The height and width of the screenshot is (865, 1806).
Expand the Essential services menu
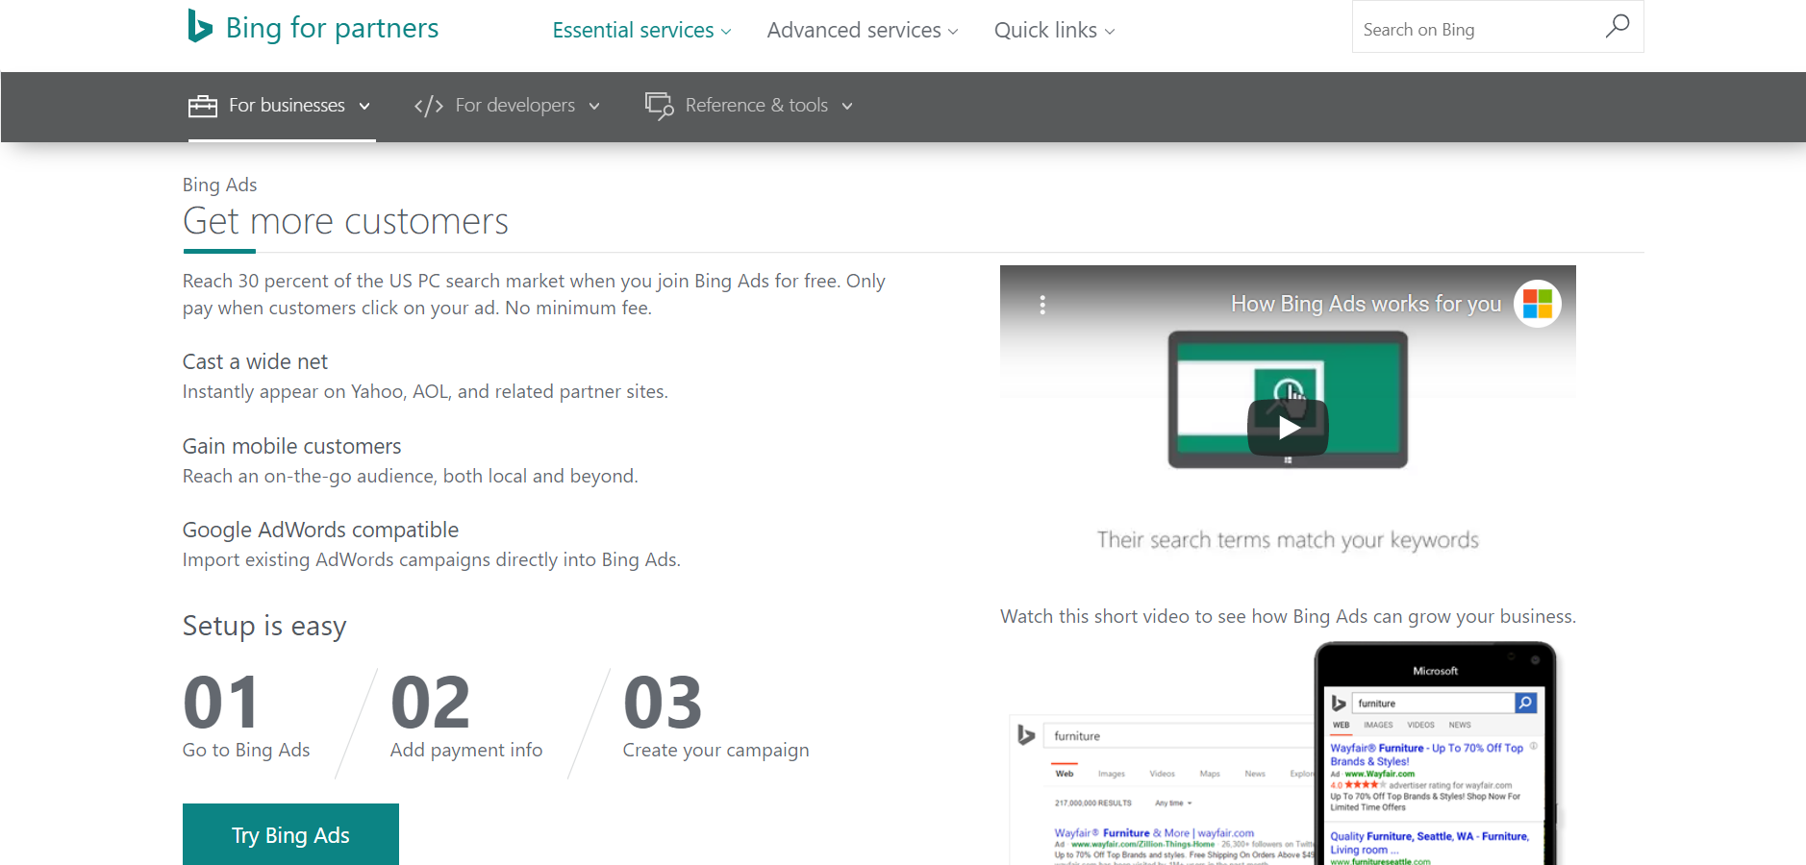click(x=641, y=30)
